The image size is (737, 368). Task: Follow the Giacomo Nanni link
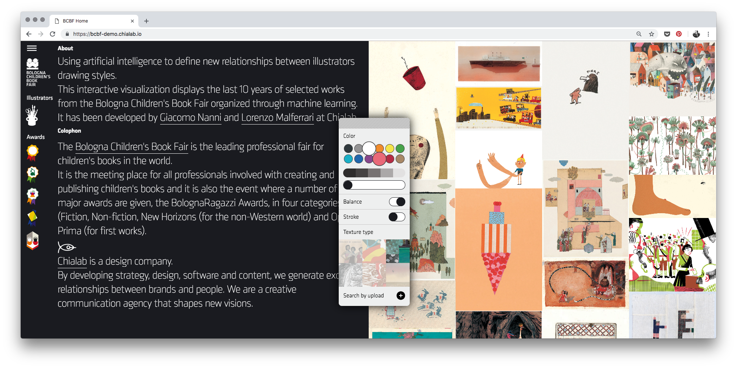pos(190,117)
